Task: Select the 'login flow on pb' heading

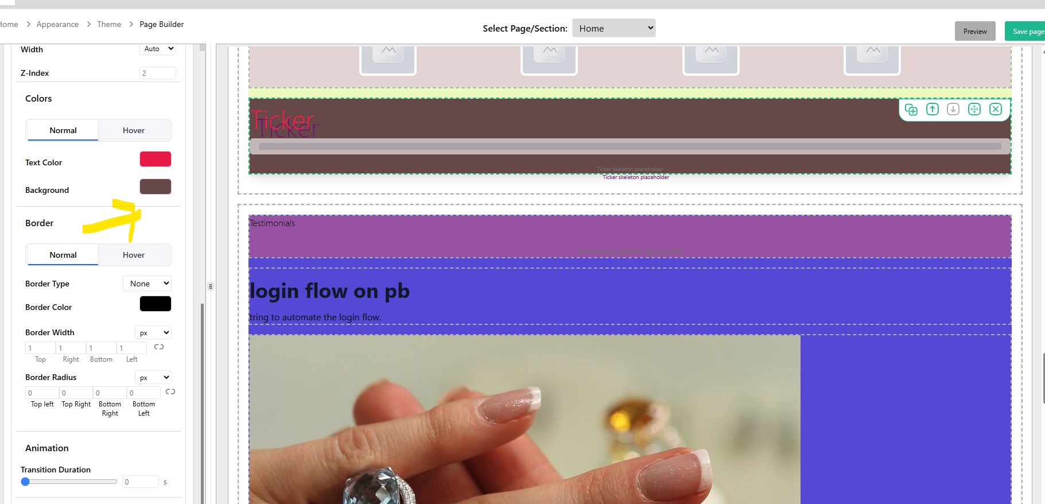Action: point(329,291)
